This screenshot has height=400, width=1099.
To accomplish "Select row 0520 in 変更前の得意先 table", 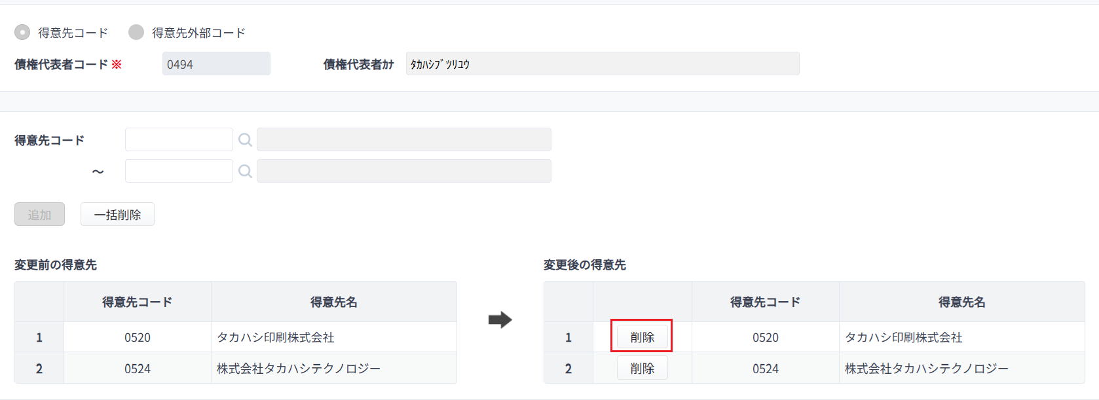I will 236,337.
